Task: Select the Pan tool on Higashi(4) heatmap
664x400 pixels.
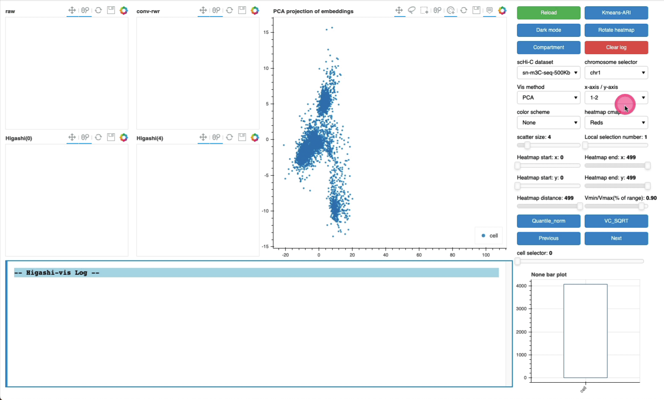Action: (x=203, y=137)
